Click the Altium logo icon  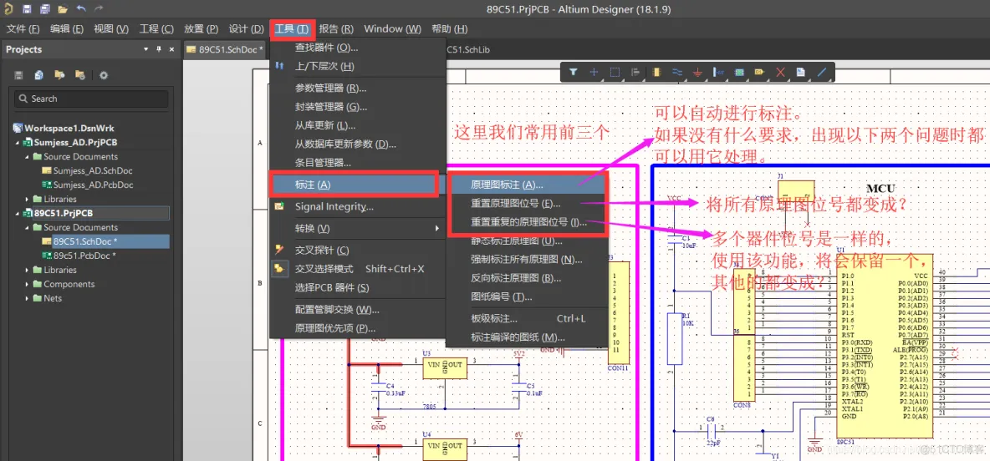(x=8, y=9)
